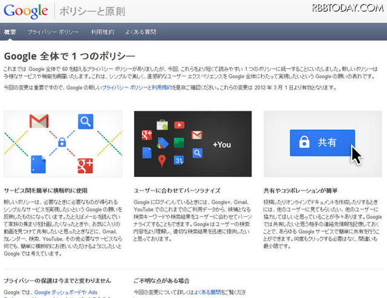Click the Calendar 31 icon on the dark panel
Viewport: 387px width, 298px height.
[179, 160]
